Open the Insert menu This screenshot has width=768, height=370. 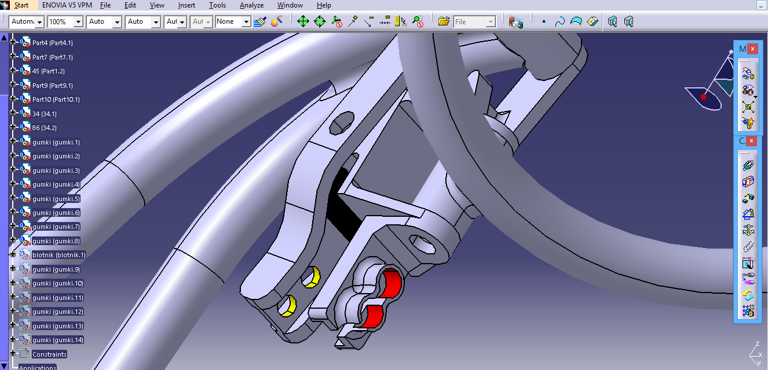click(x=186, y=5)
